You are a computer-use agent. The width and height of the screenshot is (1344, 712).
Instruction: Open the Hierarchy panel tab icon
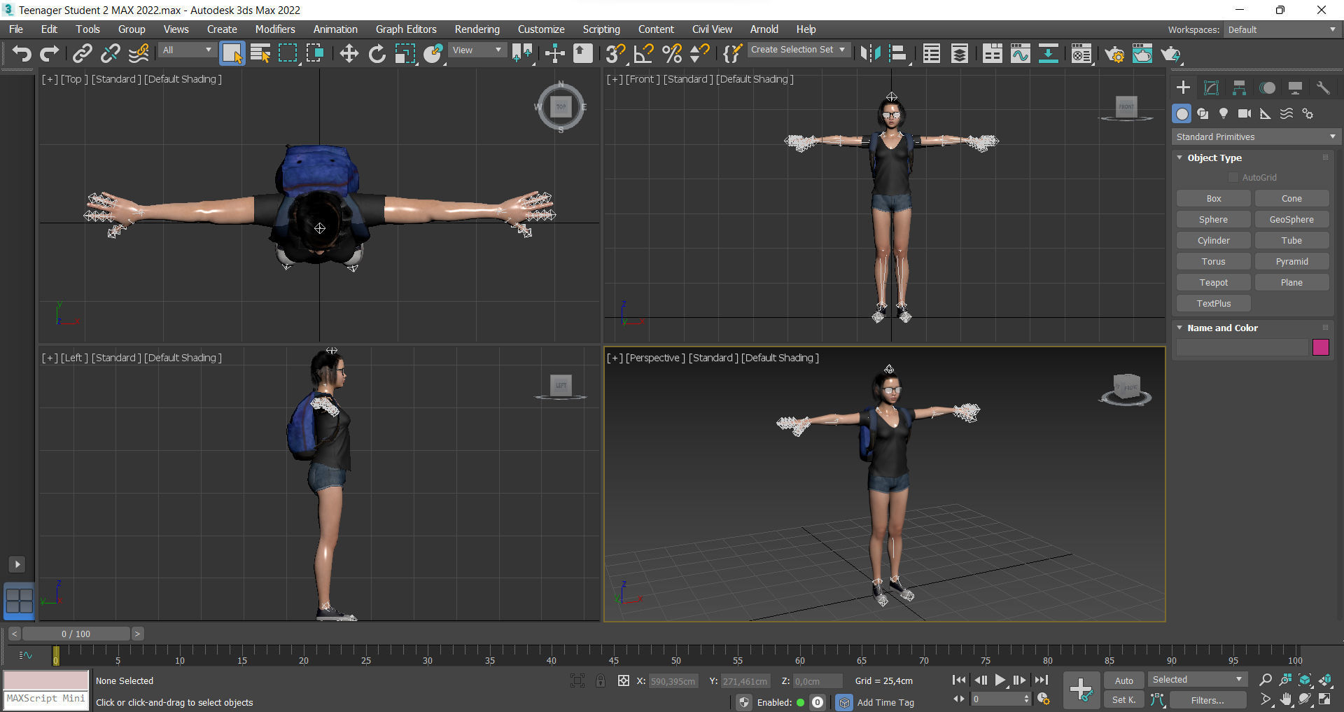point(1239,88)
